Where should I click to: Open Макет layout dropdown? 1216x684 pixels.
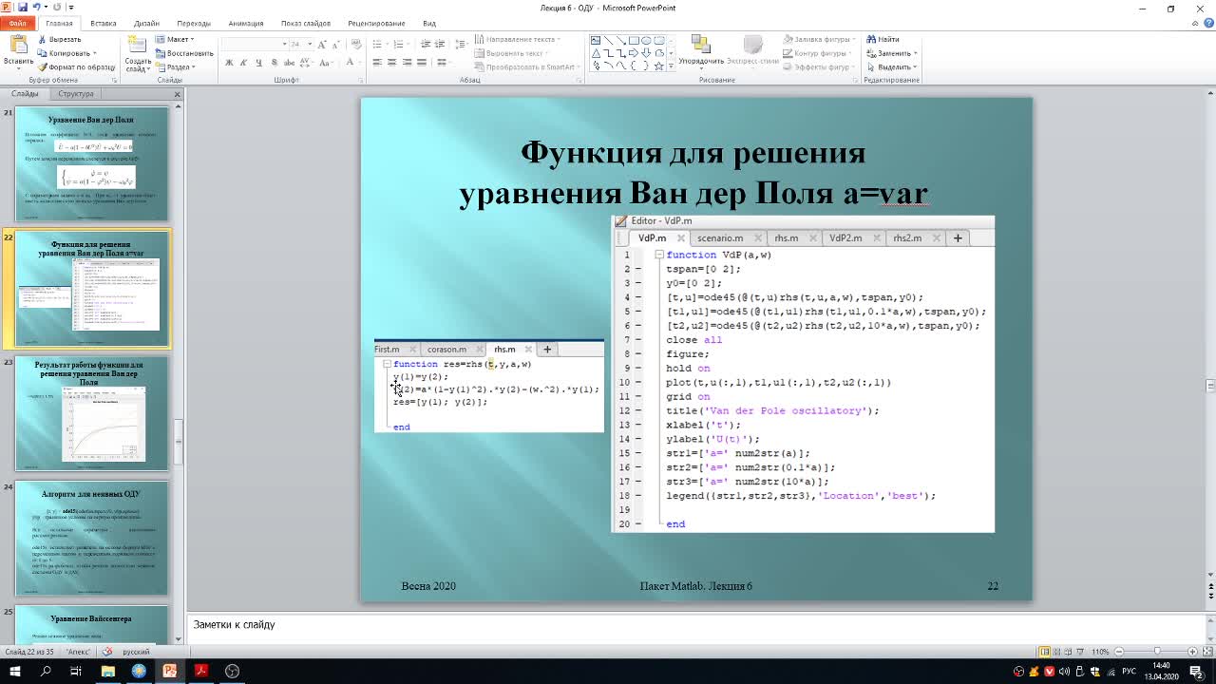coord(175,40)
